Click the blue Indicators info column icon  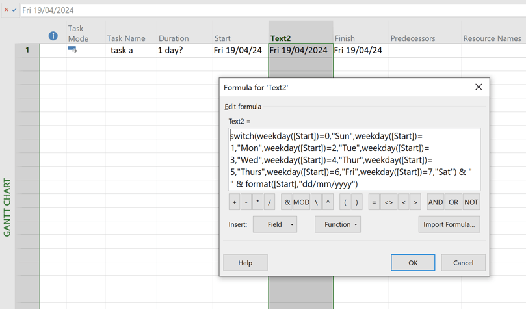tap(53, 36)
